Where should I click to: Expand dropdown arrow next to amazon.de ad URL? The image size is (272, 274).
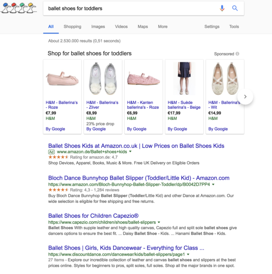130,152
